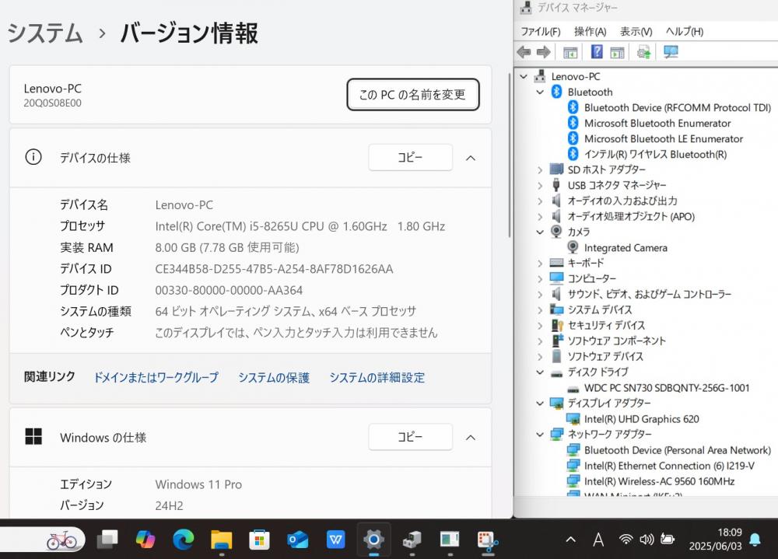Click コピー button for デバイスの仕様

[x=410, y=157]
